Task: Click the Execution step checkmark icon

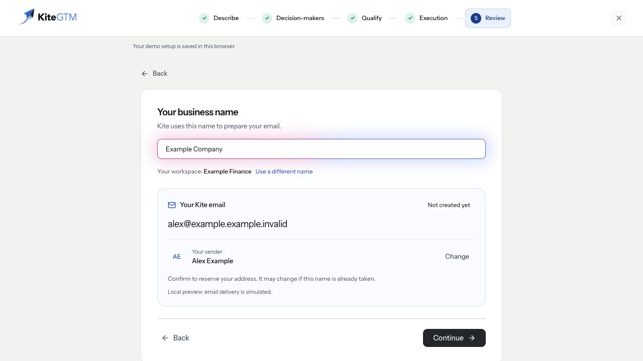Action: (x=410, y=18)
